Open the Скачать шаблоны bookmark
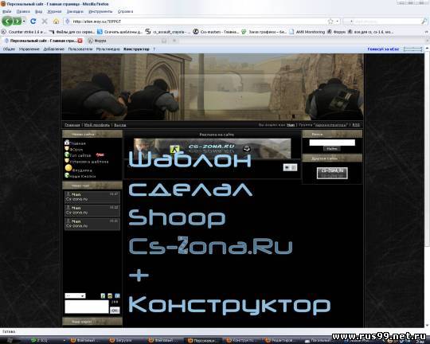The height and width of the screenshot is (344, 430). [120, 32]
